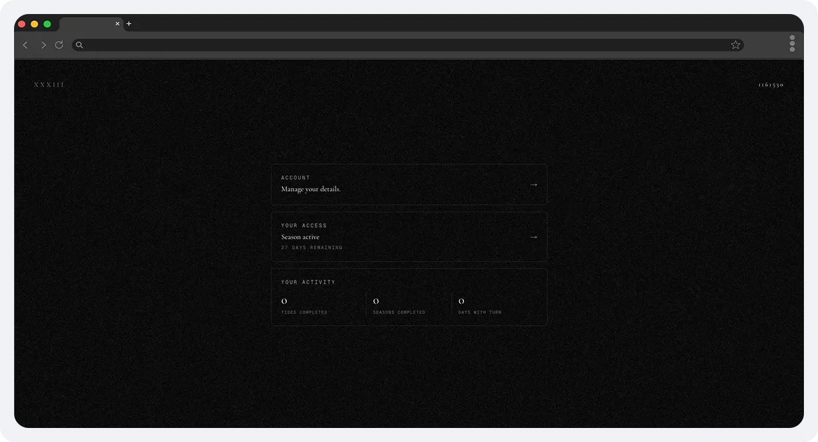Viewport: 818px width, 442px height.
Task: Click the number 1161530 at top right
Action: point(771,85)
